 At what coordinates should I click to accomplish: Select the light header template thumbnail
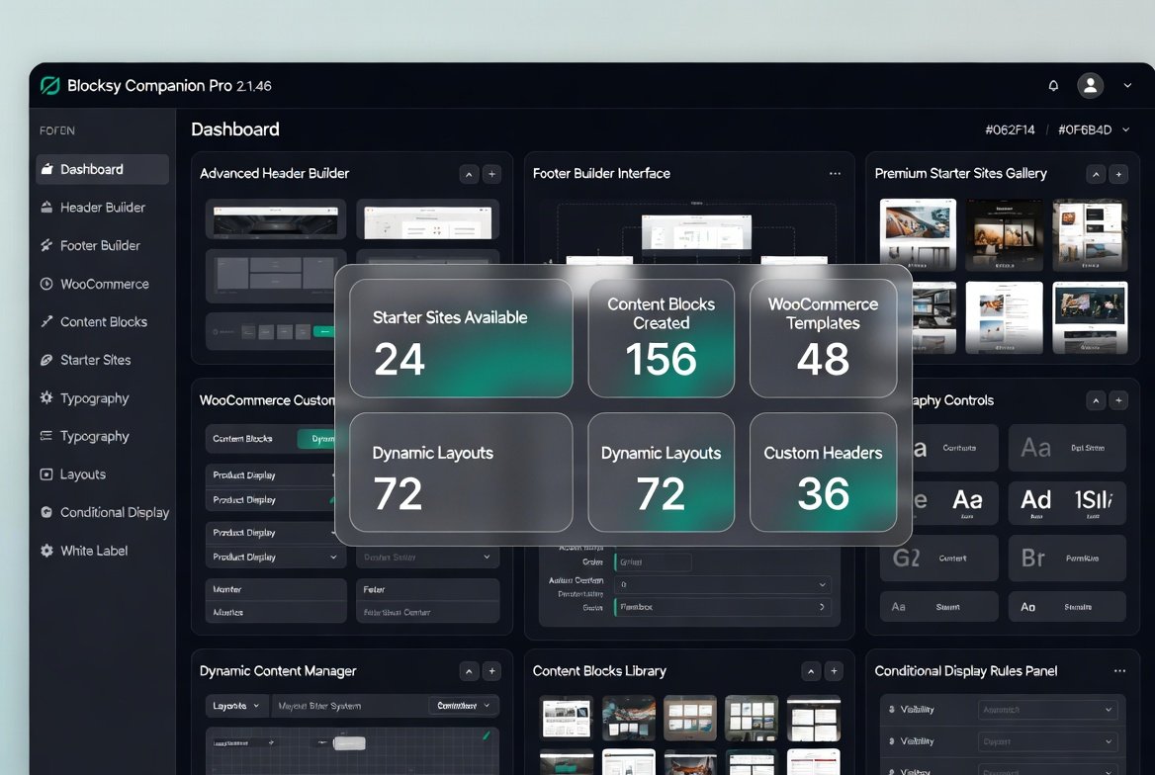click(x=427, y=220)
